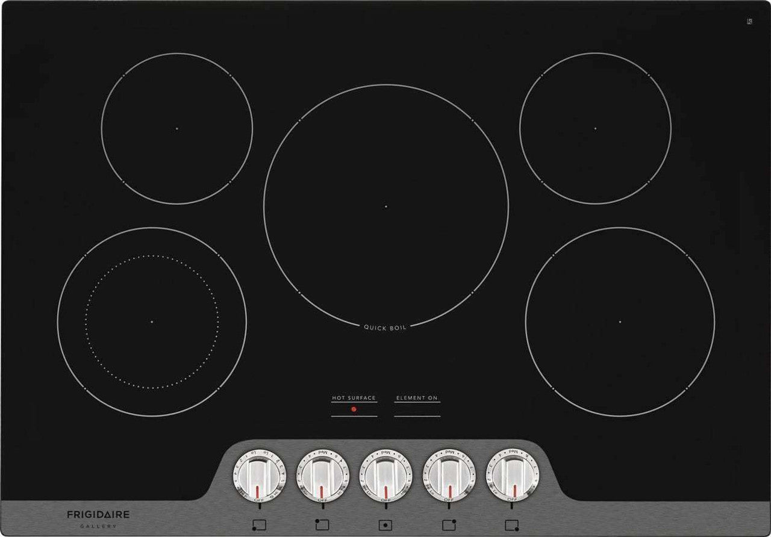This screenshot has width=771, height=537.
Task: Switch the center burner knob off
Action: 384,500
